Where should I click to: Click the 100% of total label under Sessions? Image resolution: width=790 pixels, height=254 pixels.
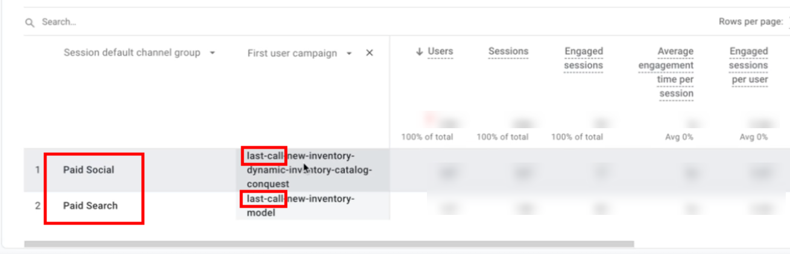pyautogui.click(x=502, y=137)
